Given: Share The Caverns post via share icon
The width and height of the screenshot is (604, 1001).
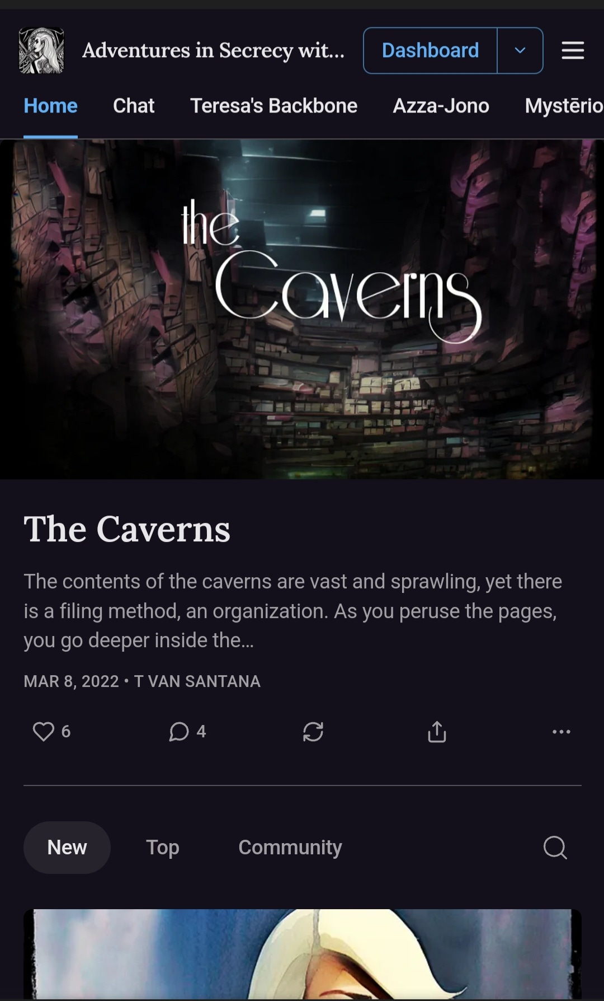Looking at the screenshot, I should coord(437,731).
